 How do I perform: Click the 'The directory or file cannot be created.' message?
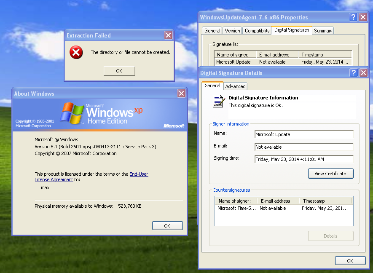tap(130, 52)
